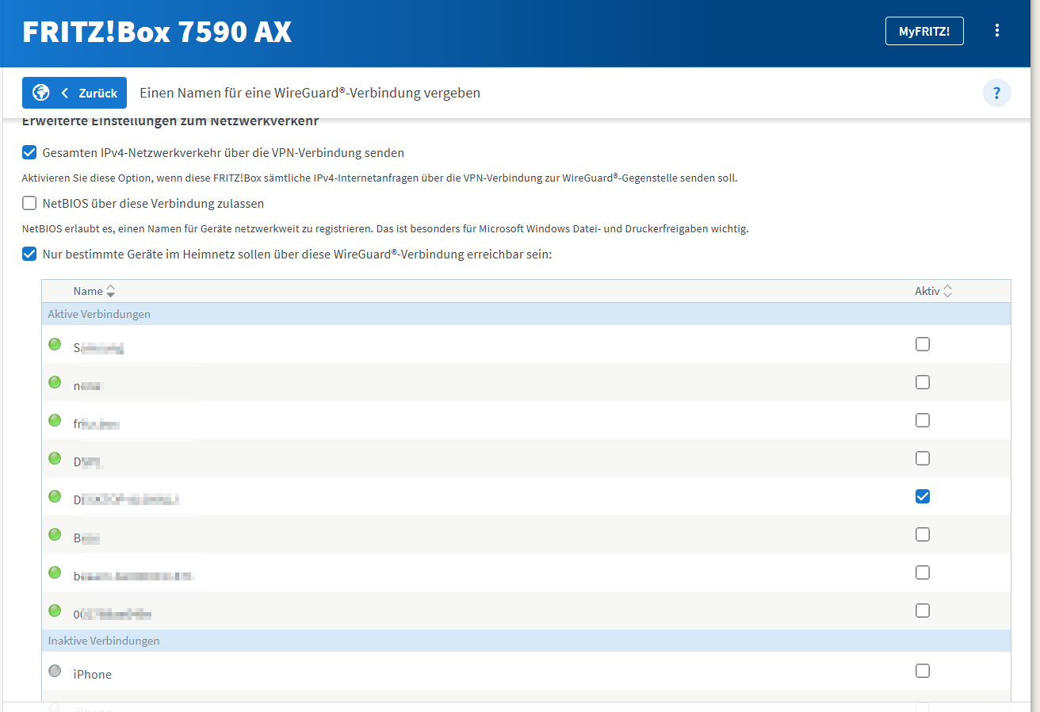Click the Inaktive Verbindungen section header
The height and width of the screenshot is (712, 1040).
tap(104, 641)
